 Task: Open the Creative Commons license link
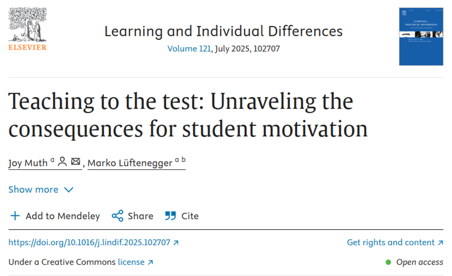coord(135,262)
